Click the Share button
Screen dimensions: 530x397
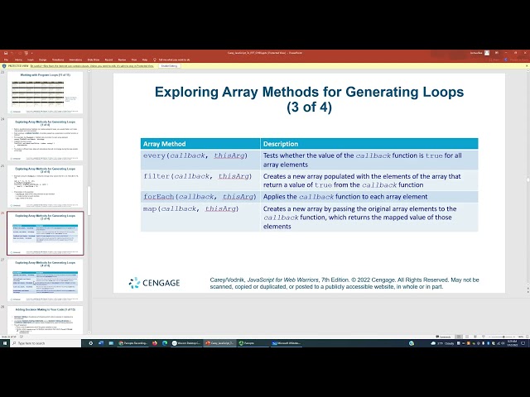point(494,60)
